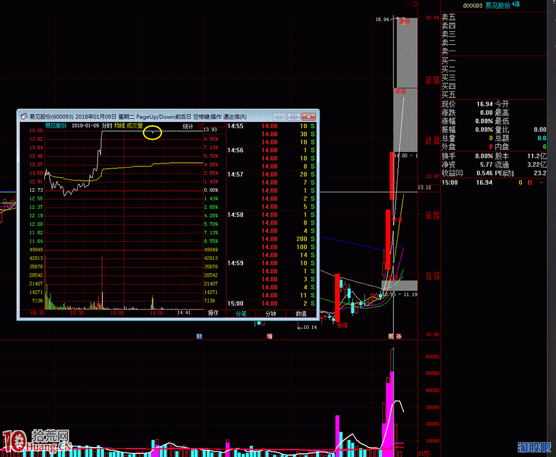Click the 涨停 label under the large red candle

coord(342,325)
